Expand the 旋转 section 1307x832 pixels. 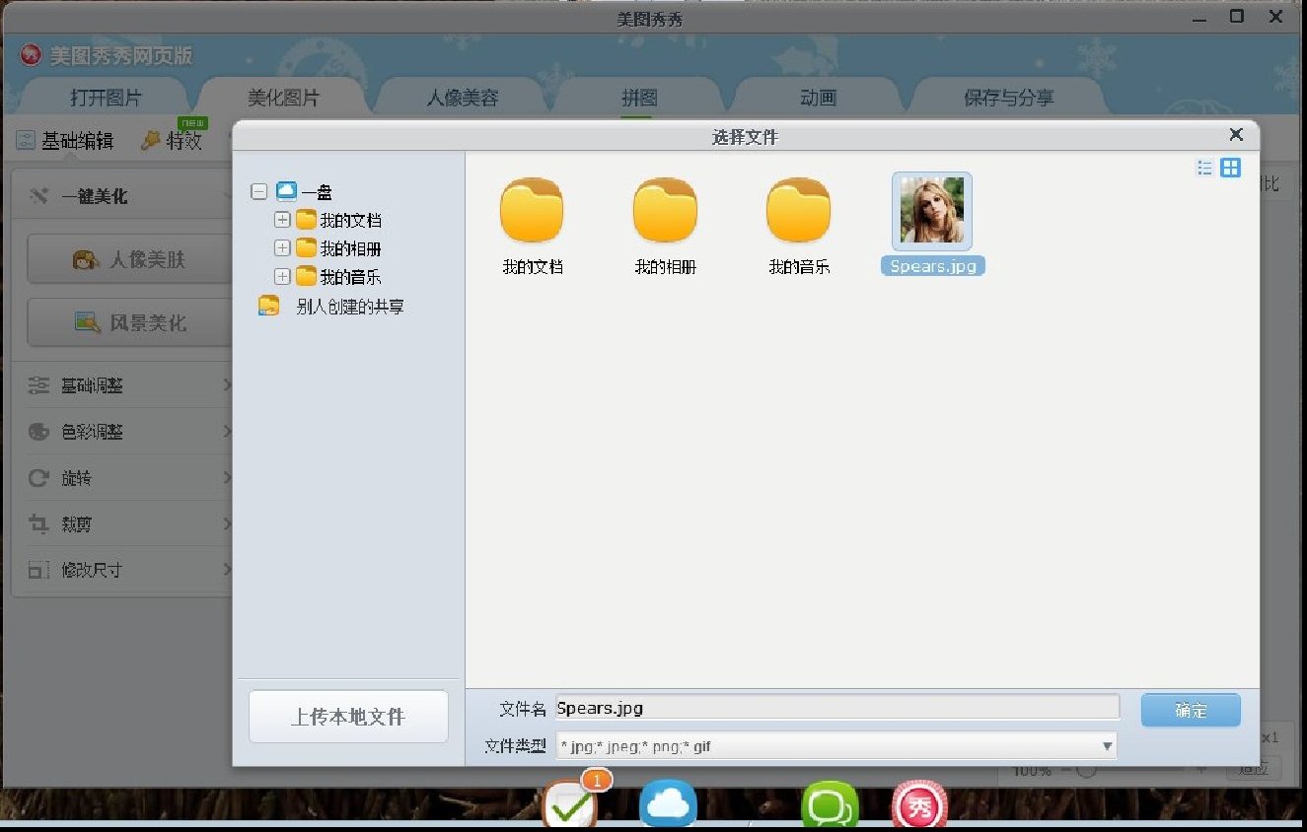point(128,478)
